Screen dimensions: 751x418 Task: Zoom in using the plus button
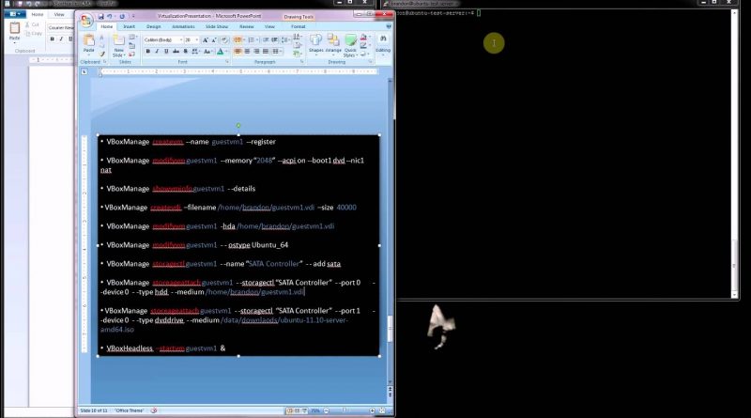pyautogui.click(x=372, y=410)
